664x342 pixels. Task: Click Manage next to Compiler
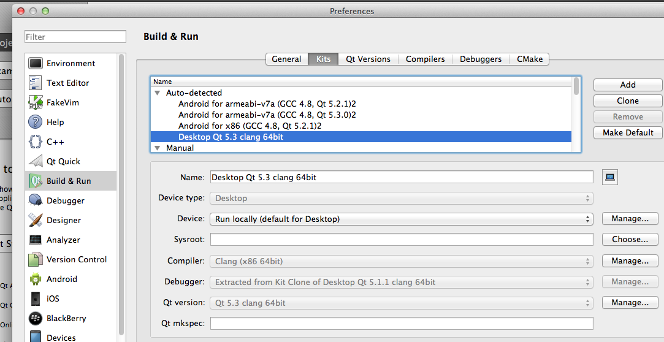point(630,260)
